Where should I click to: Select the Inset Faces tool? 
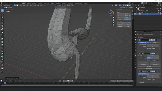pyautogui.click(x=2, y=42)
